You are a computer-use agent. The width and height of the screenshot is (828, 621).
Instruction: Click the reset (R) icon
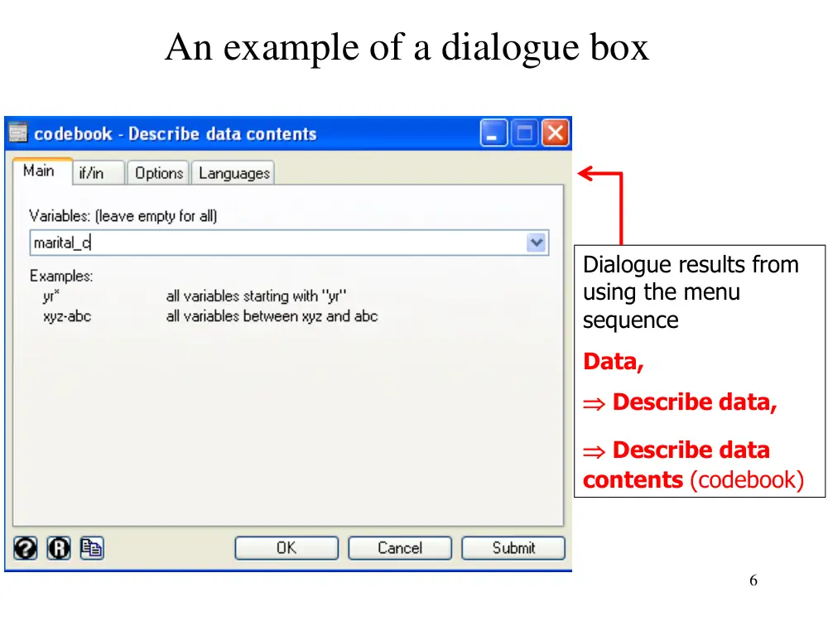coord(59,548)
